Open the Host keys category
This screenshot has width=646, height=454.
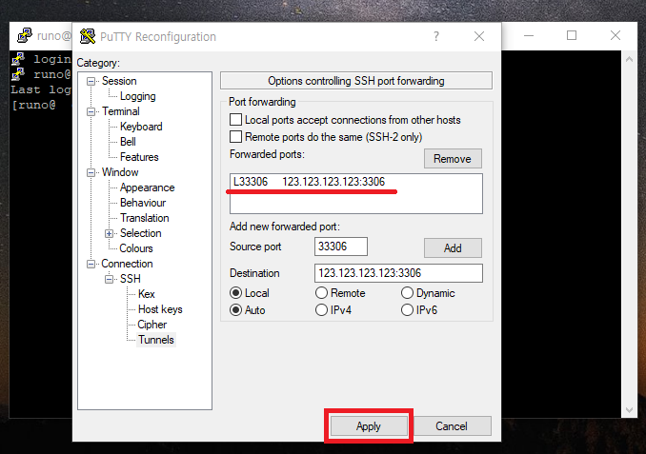point(160,309)
